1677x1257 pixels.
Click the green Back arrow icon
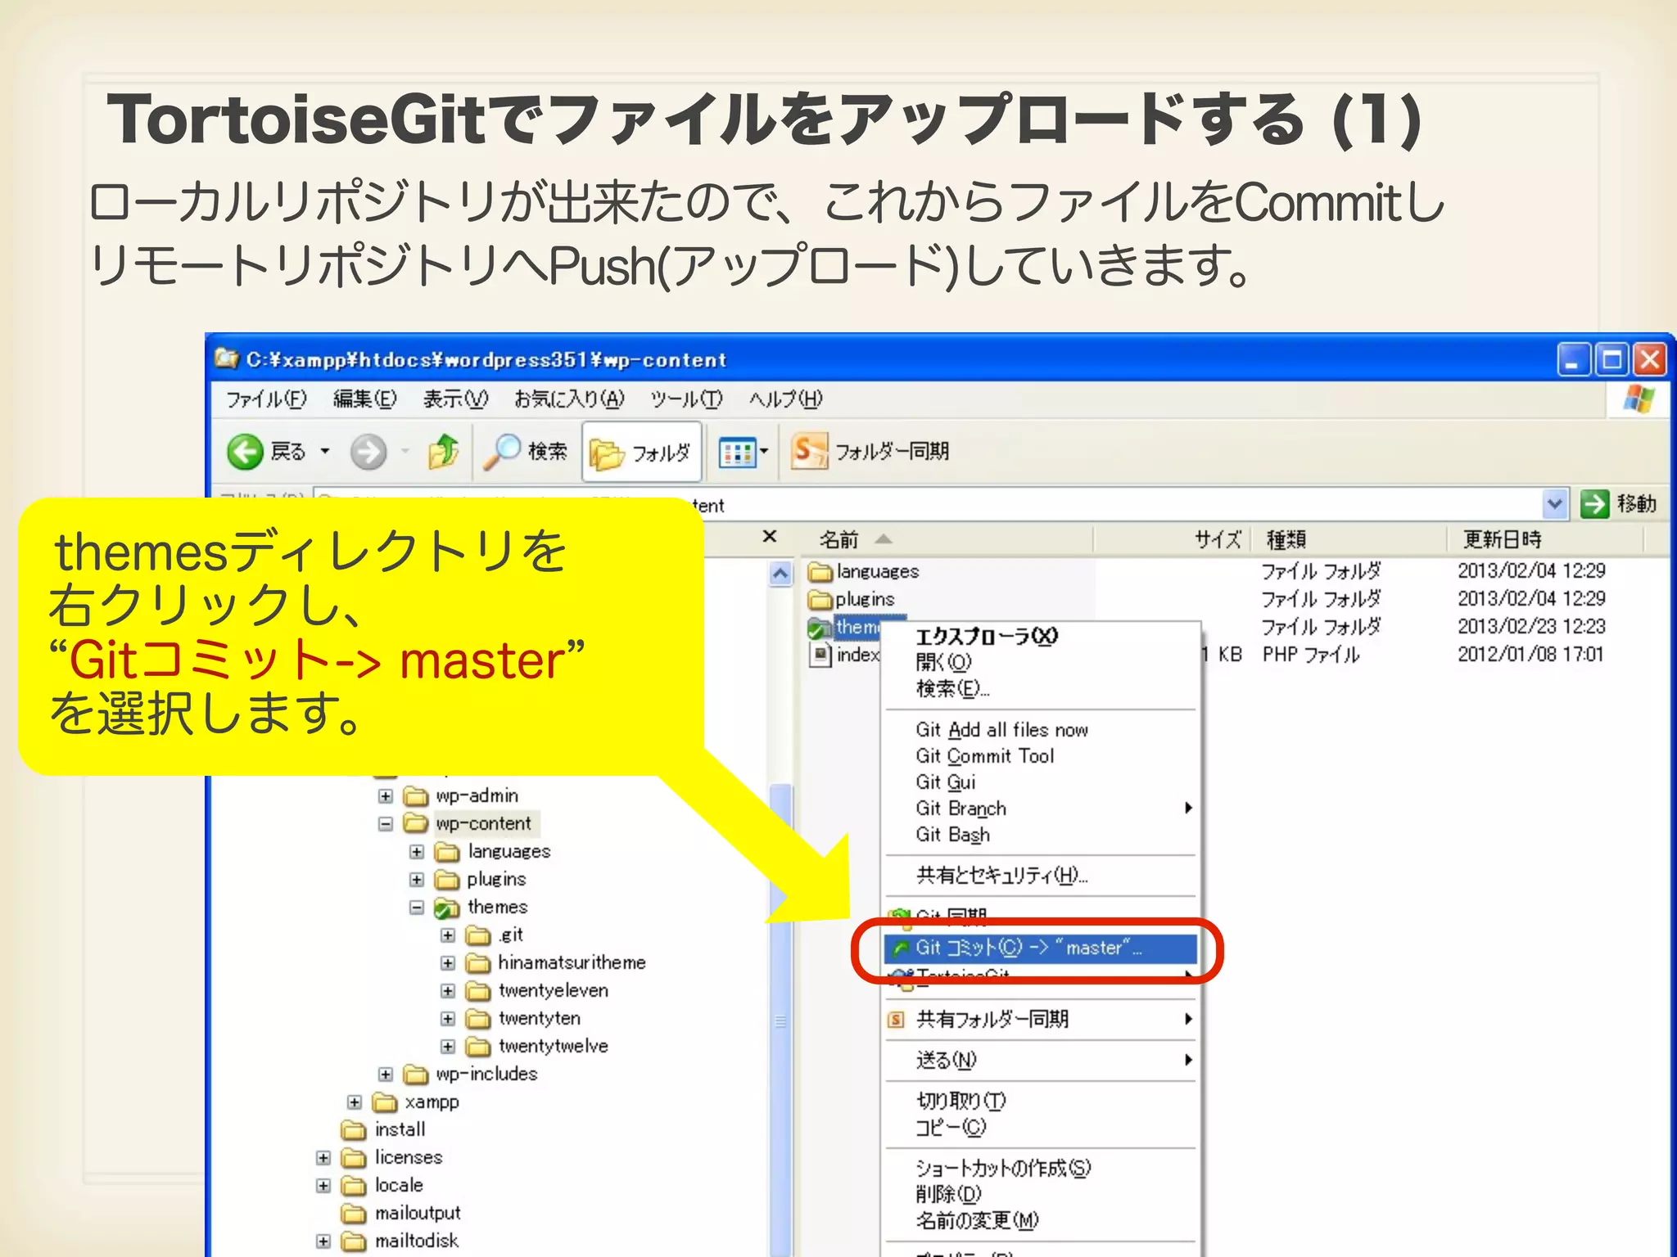click(x=245, y=452)
